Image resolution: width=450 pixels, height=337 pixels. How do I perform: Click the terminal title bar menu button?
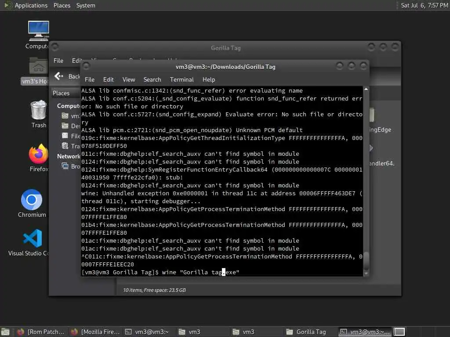pos(86,67)
